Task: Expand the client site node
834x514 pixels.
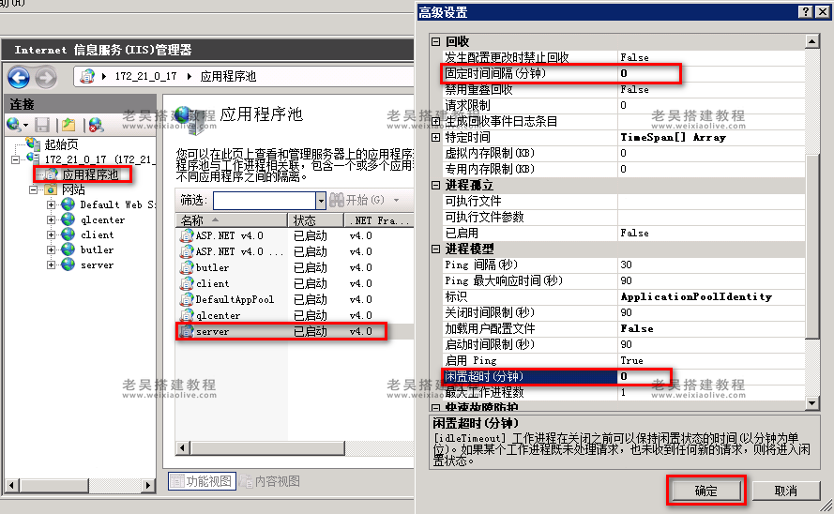Action: click(x=51, y=234)
